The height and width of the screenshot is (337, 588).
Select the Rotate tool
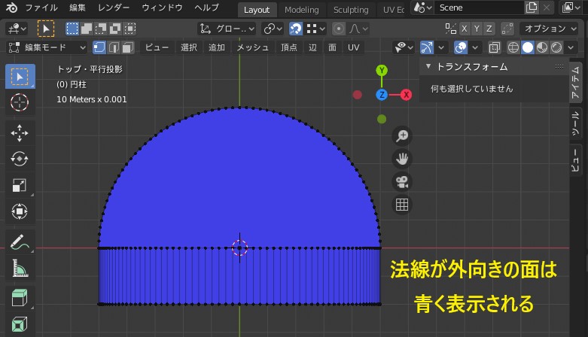coord(20,159)
